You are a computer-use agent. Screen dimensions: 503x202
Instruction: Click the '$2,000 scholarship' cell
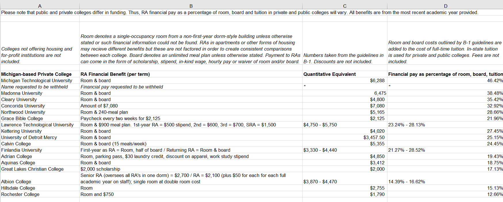coord(191,169)
